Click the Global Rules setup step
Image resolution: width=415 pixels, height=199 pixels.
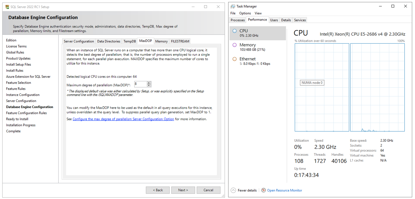[x=15, y=52]
